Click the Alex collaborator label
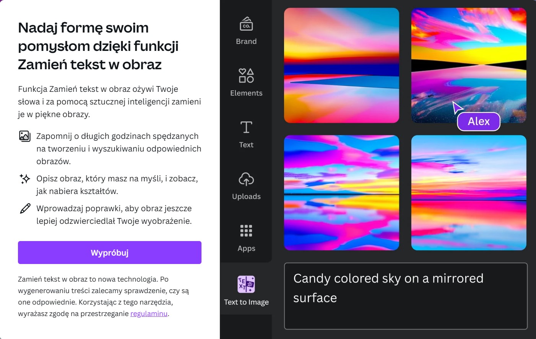536x339 pixels. 479,121
